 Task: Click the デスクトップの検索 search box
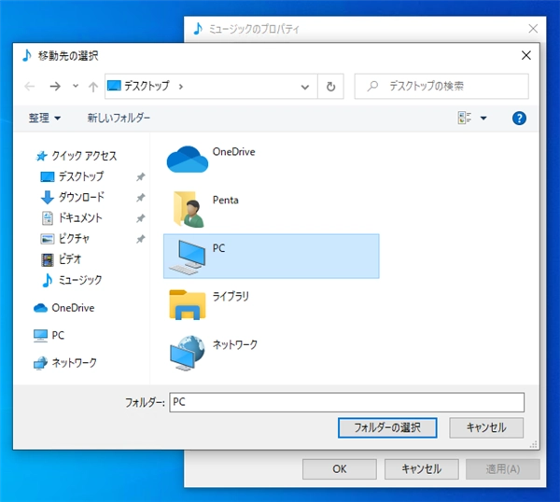pyautogui.click(x=441, y=86)
